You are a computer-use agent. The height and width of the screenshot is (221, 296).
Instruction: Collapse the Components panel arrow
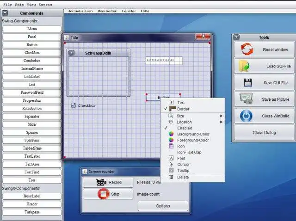click(x=5, y=13)
